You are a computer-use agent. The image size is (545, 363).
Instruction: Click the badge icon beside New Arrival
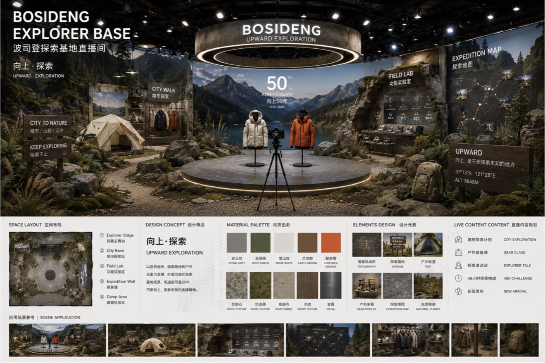coord(459,291)
